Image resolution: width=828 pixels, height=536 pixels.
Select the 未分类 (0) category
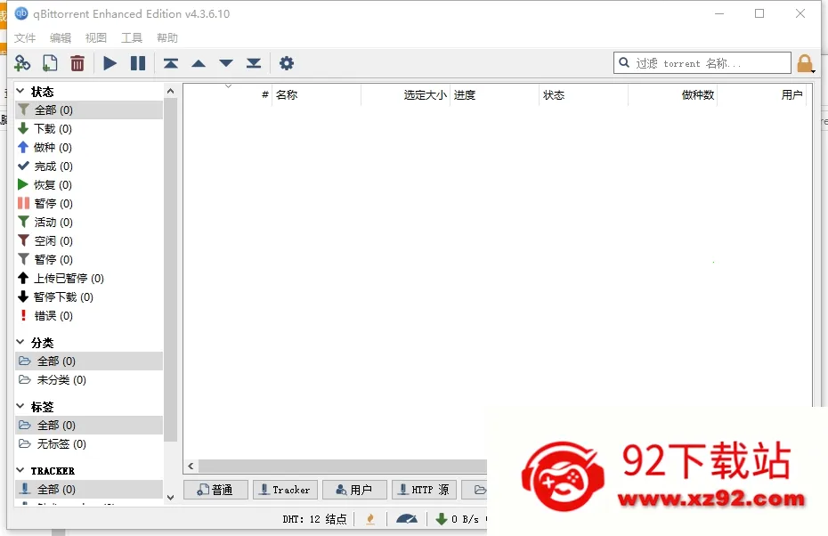click(89, 379)
